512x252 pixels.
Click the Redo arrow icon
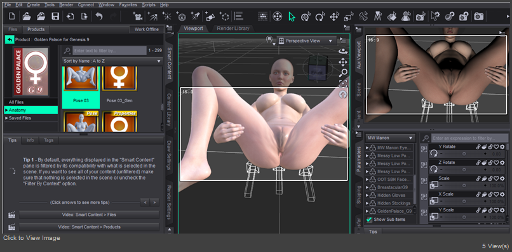pos(113,16)
